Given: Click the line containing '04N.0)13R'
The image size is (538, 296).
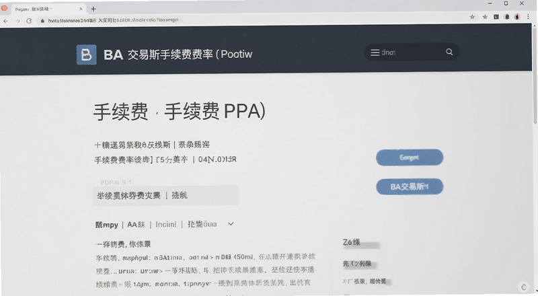Looking at the screenshot, I should tap(165, 159).
